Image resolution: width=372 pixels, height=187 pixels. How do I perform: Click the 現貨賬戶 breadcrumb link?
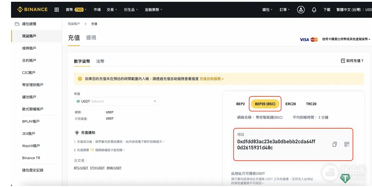click(x=74, y=24)
